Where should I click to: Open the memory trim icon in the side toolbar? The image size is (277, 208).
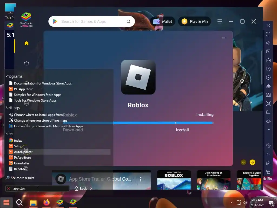[268, 86]
